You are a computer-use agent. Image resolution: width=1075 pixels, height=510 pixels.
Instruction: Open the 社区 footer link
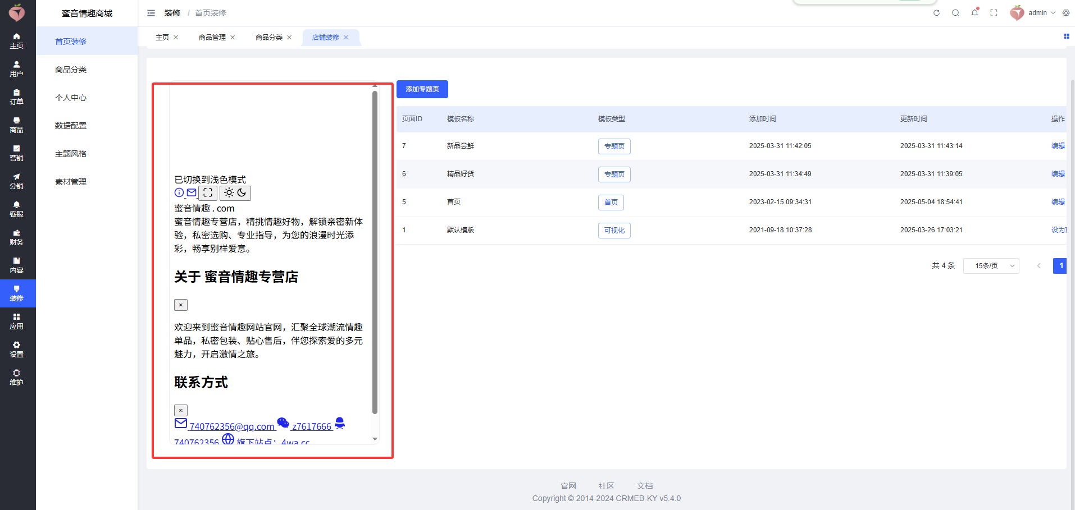pyautogui.click(x=607, y=486)
